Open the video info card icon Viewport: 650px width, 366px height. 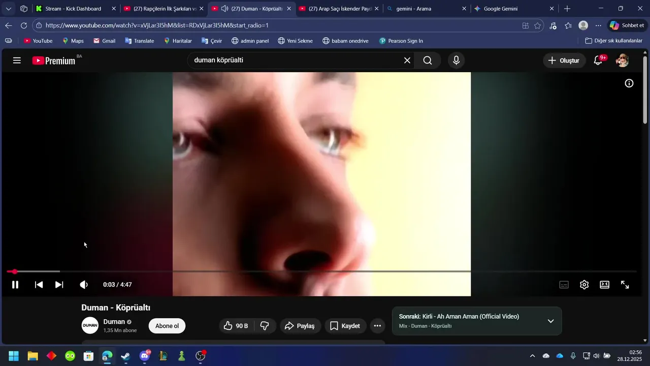click(629, 83)
